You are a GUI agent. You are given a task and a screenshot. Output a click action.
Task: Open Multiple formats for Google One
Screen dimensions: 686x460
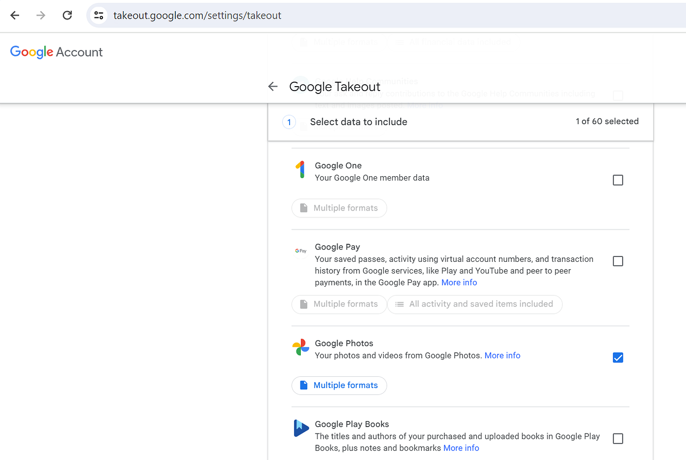tap(339, 208)
